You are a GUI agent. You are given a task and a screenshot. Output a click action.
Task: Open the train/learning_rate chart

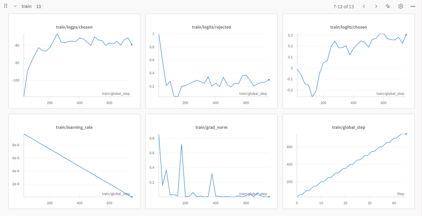(x=74, y=161)
